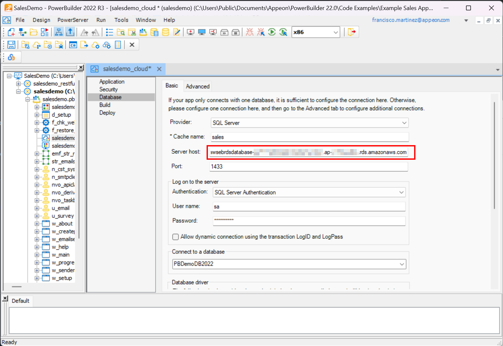Select the salesdemo.pb library tree item

(x=59, y=99)
